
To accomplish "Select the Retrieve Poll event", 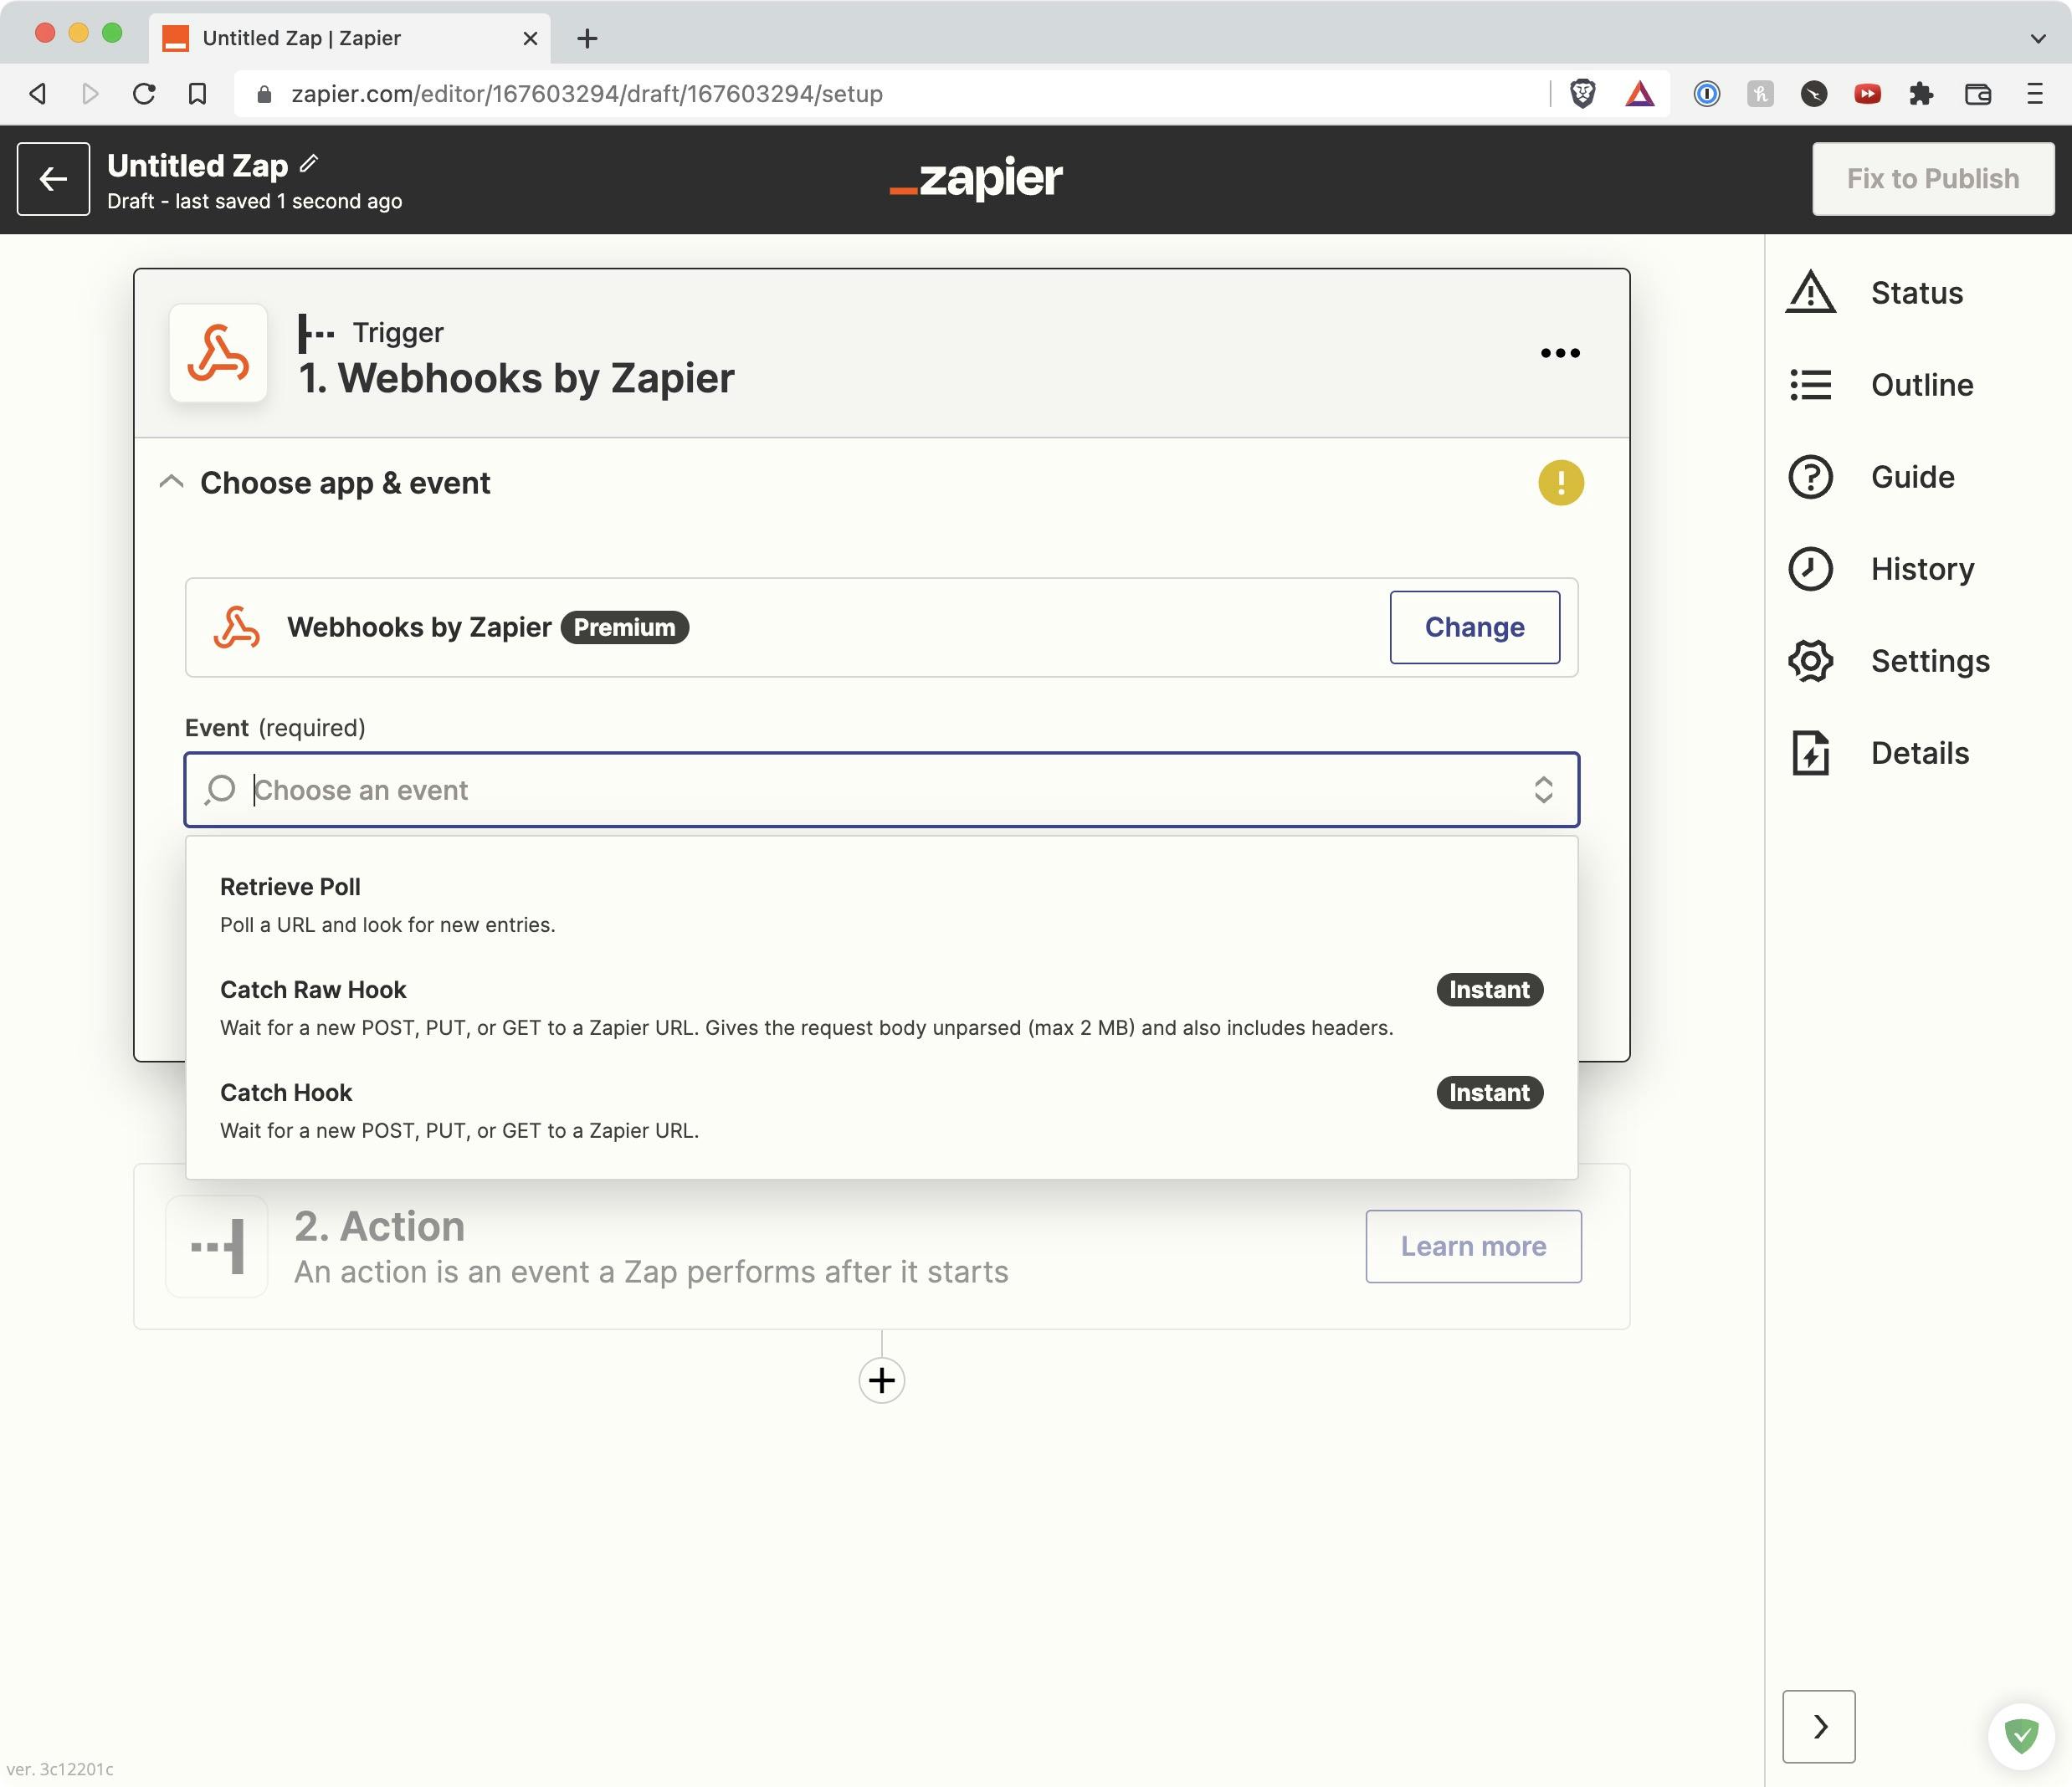I will [x=290, y=888].
